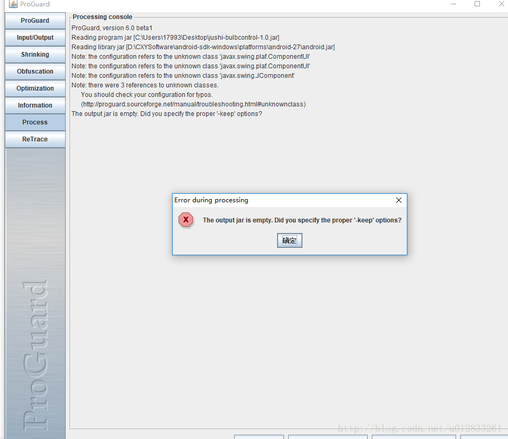Maximize the ProGuard window

pyautogui.click(x=477, y=4)
